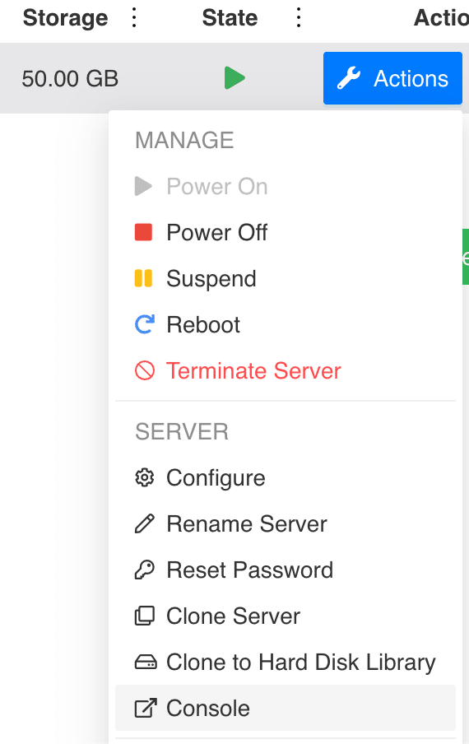
Task: Click the yellow Suspend pause icon
Action: tap(143, 278)
